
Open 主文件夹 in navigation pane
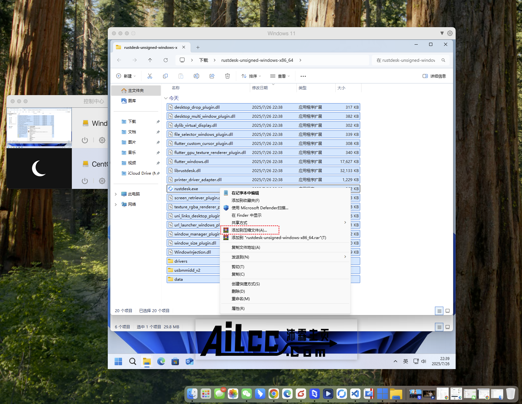pos(136,91)
